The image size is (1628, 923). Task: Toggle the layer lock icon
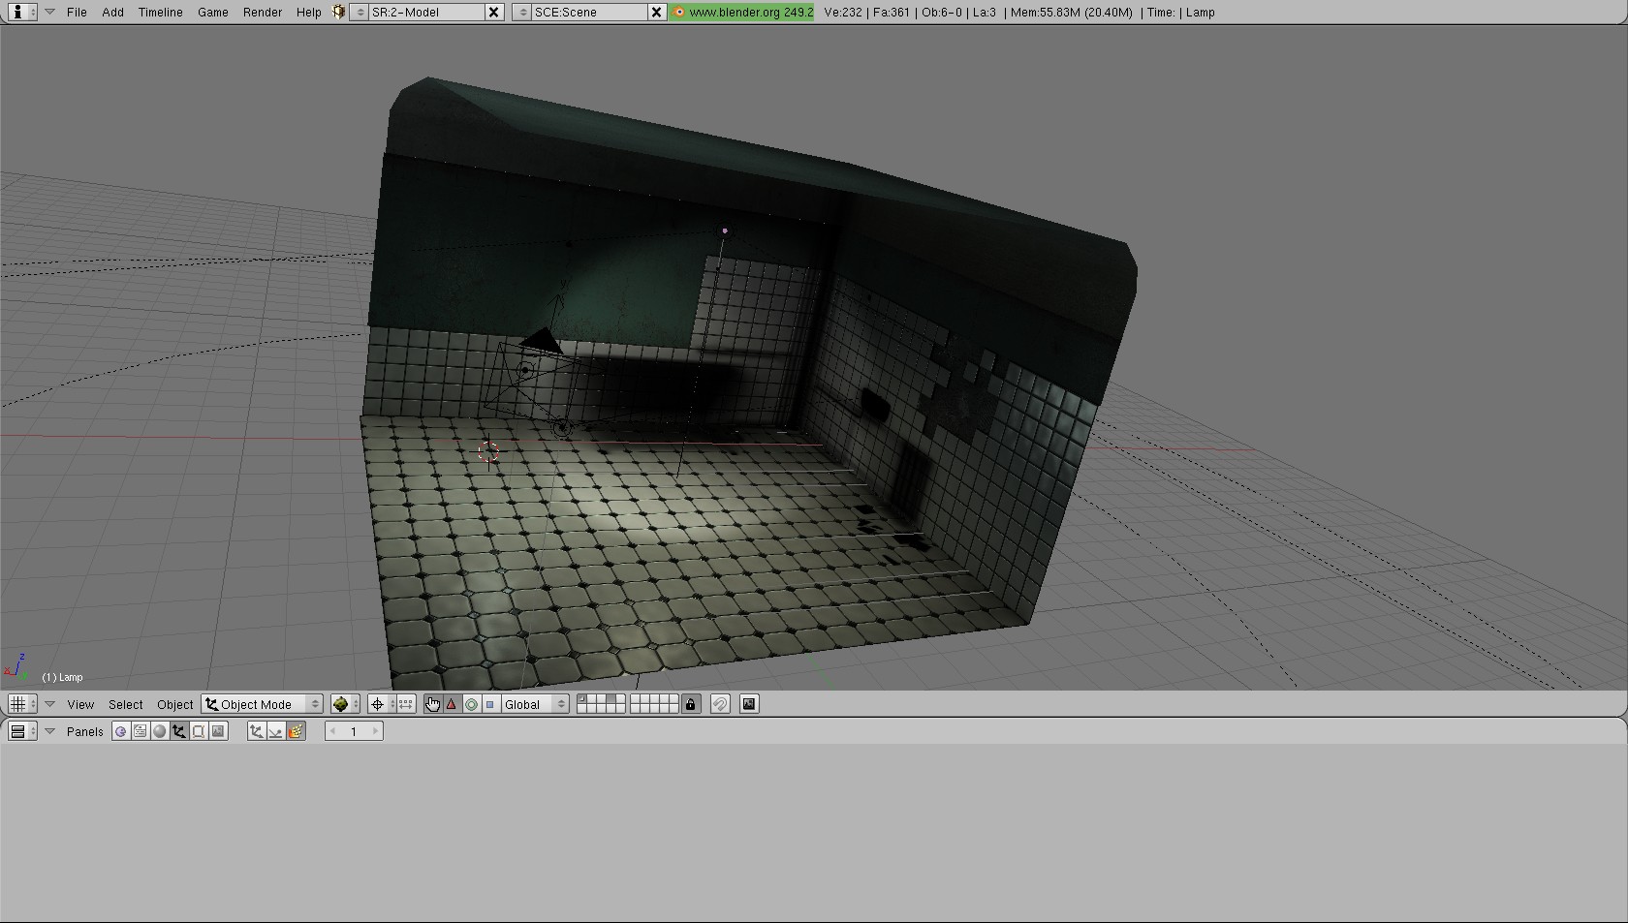point(690,704)
